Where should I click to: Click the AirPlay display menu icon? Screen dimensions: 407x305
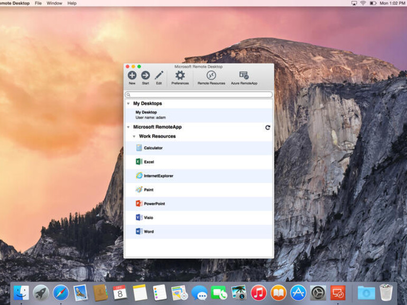tap(354, 3)
